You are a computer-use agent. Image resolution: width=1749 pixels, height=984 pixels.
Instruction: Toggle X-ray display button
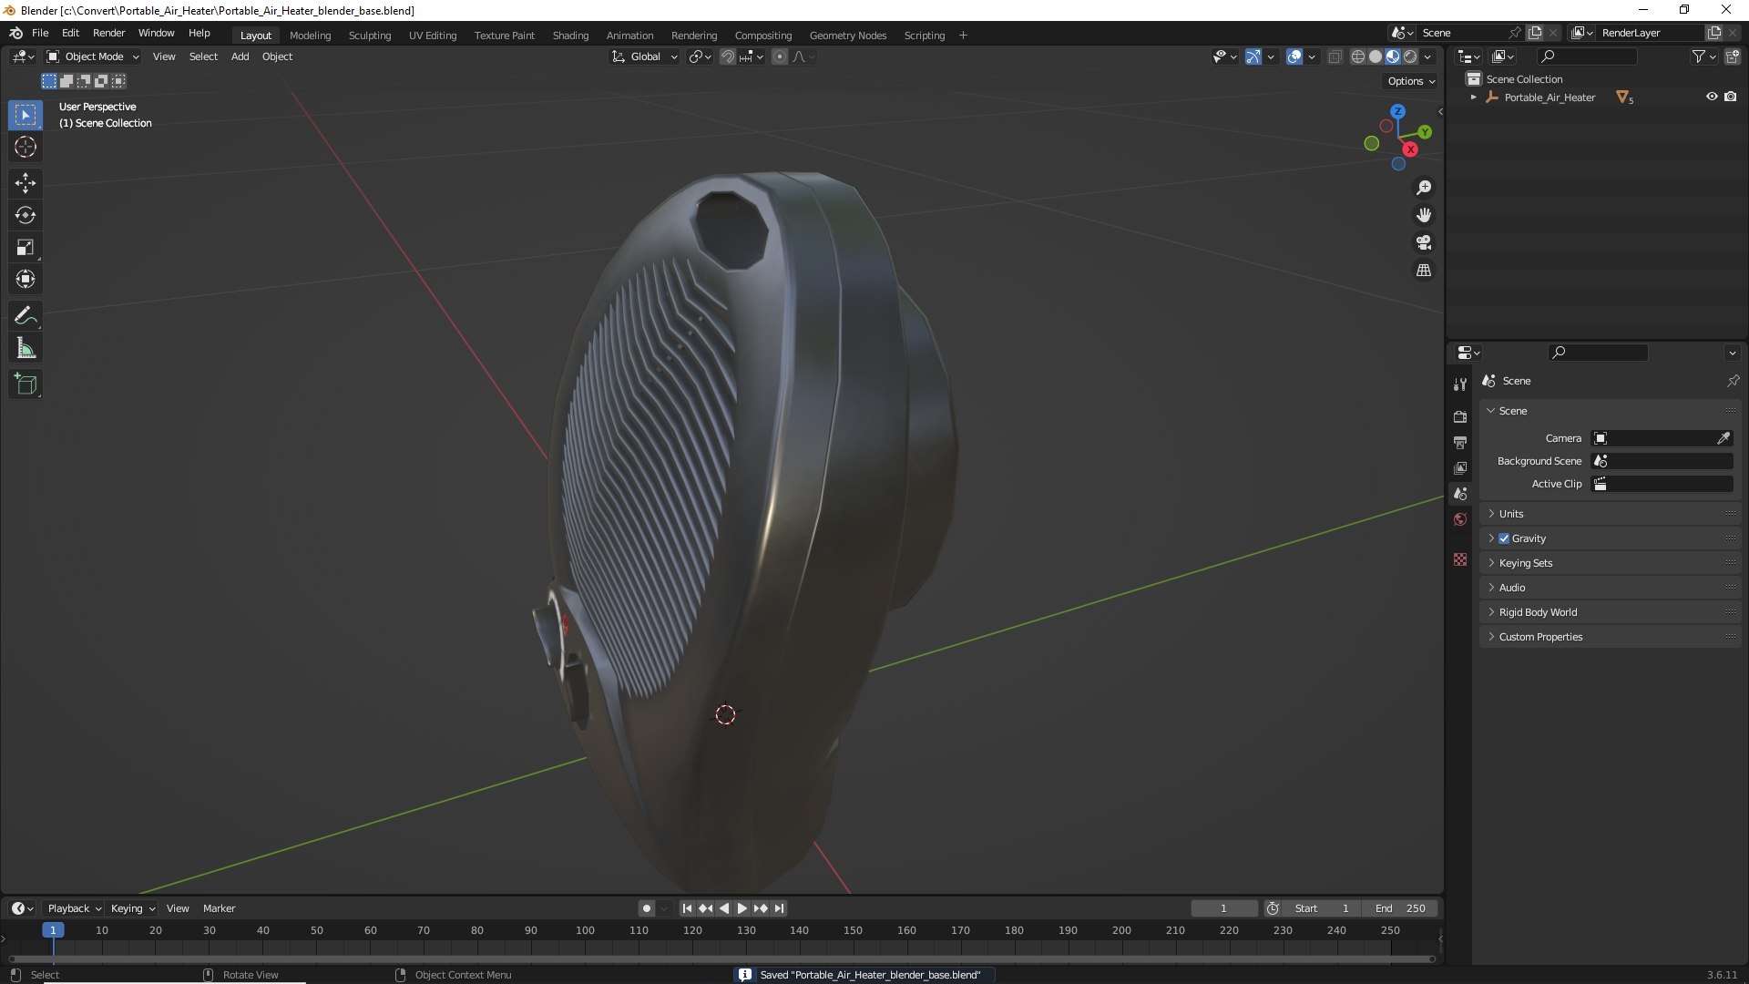1335,56
